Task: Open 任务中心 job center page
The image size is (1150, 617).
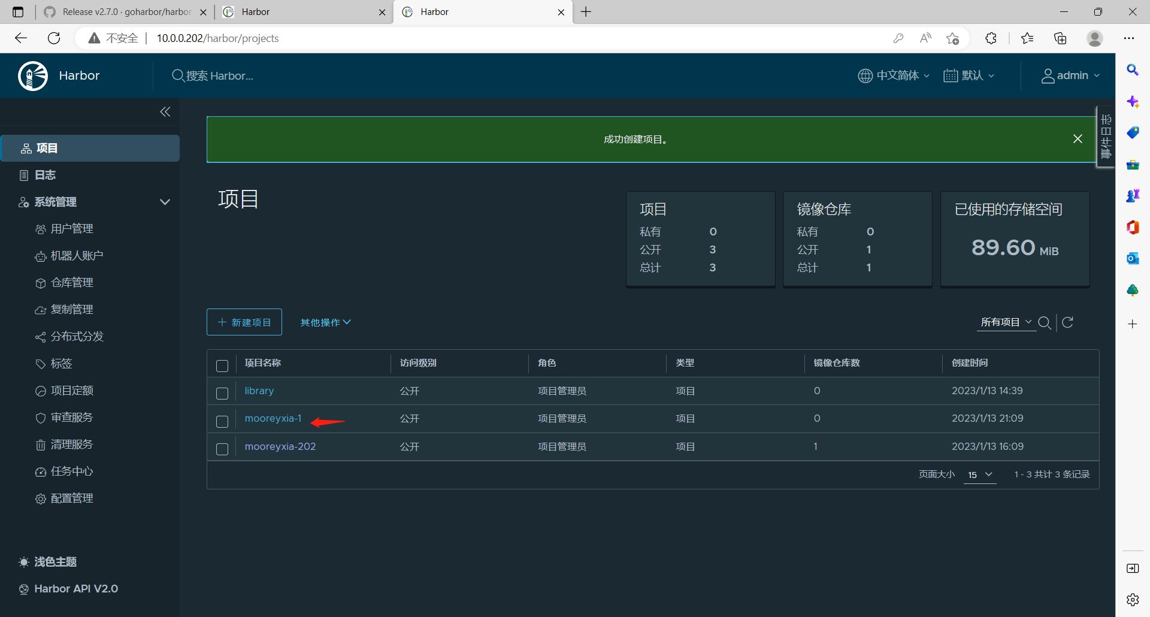Action: (x=72, y=471)
